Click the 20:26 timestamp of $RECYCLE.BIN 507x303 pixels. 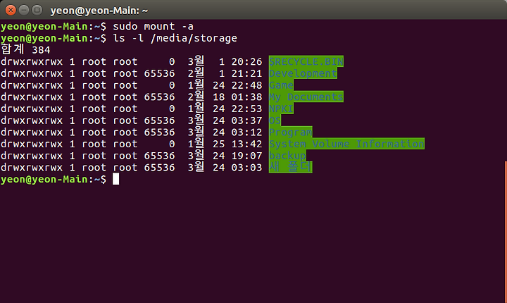246,61
